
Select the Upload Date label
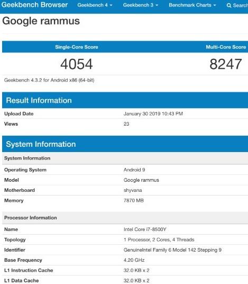(x=19, y=114)
